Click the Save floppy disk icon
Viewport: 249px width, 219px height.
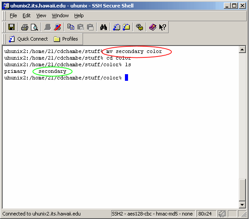point(11,27)
